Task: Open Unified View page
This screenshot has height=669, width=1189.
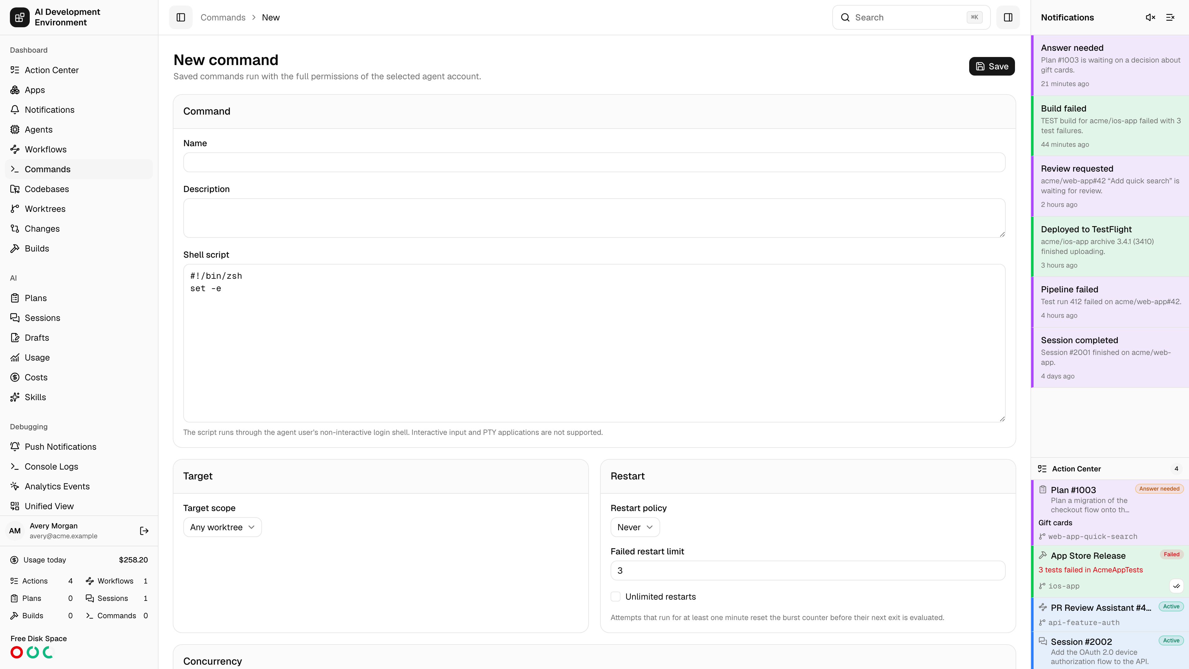Action: 79,506
